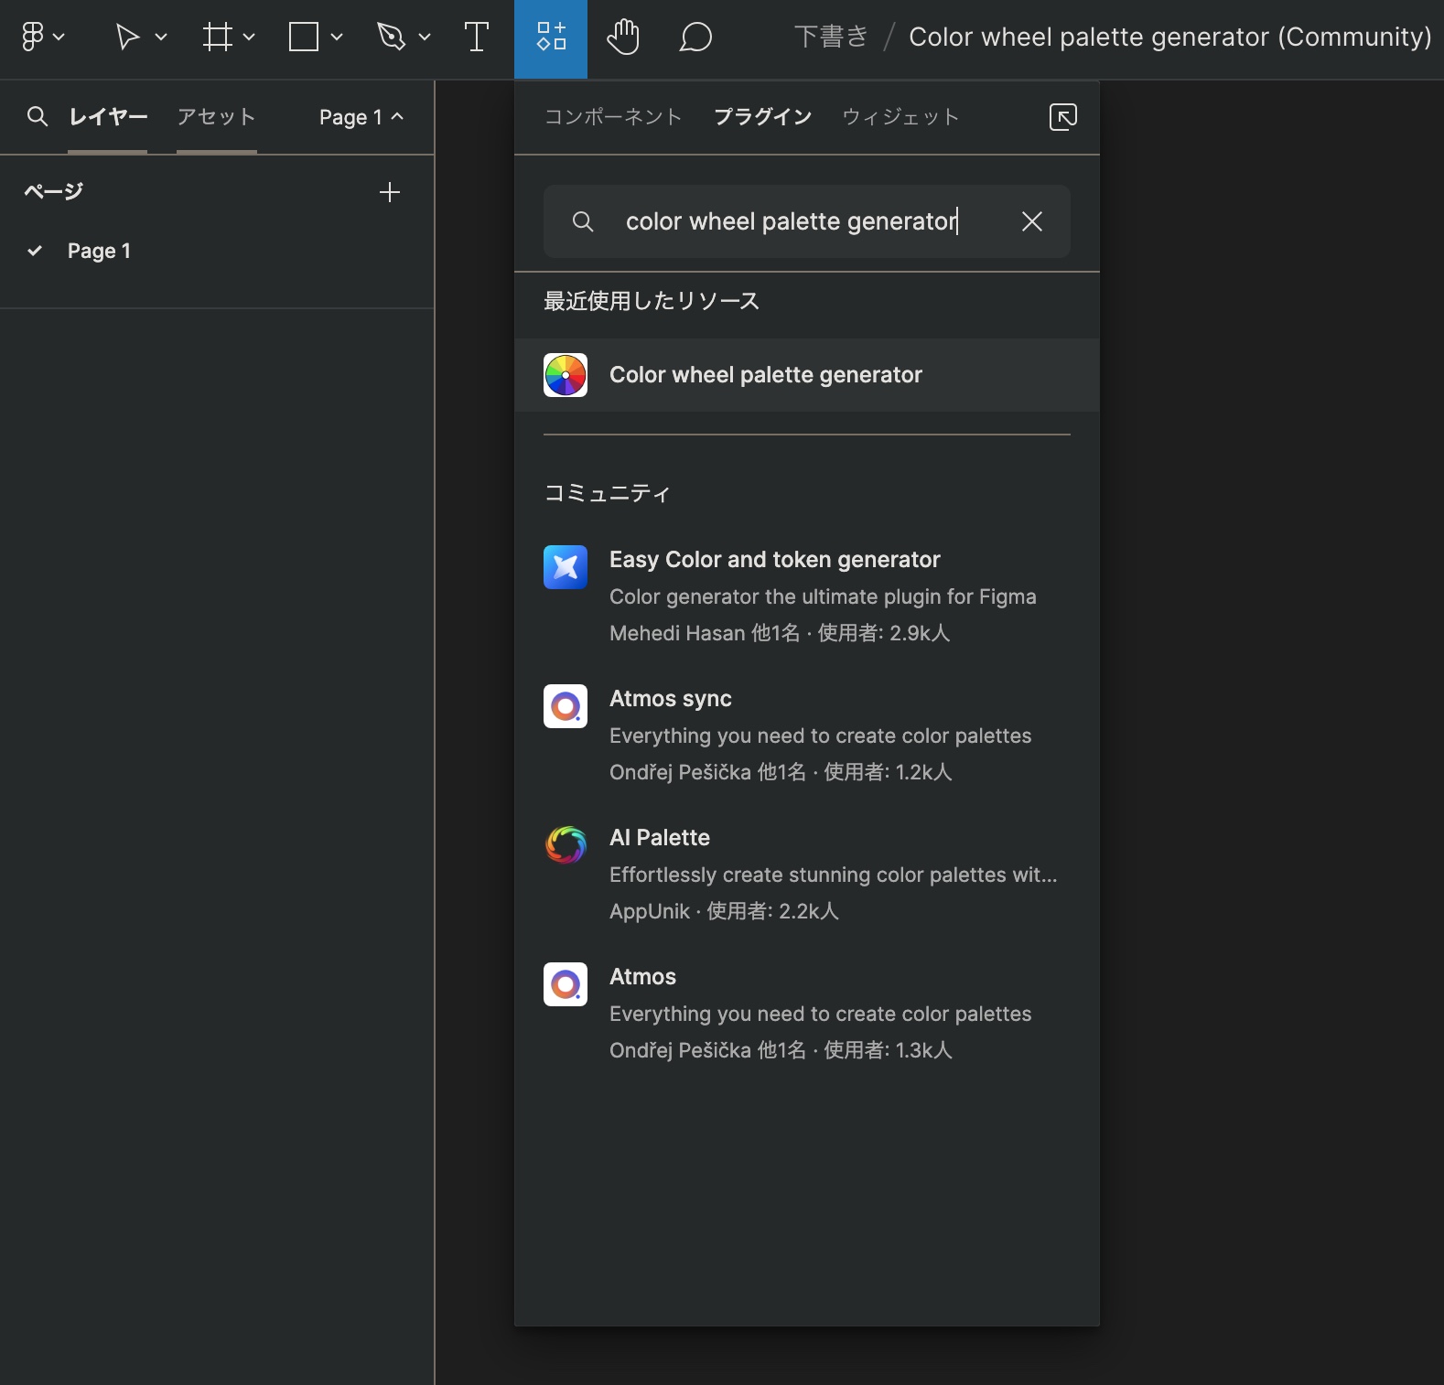Expand the Frame tool options chevron
This screenshot has width=1444, height=1385.
tap(249, 38)
